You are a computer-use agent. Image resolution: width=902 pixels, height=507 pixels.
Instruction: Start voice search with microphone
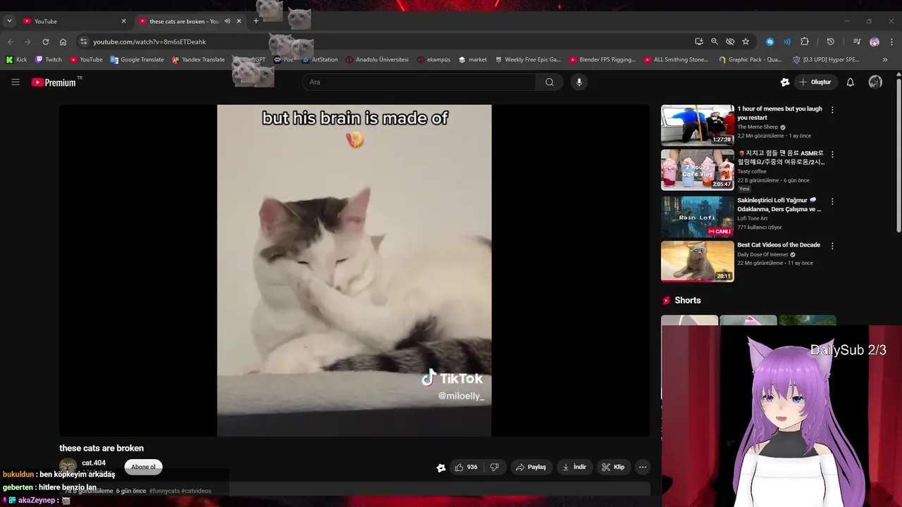[x=579, y=82]
